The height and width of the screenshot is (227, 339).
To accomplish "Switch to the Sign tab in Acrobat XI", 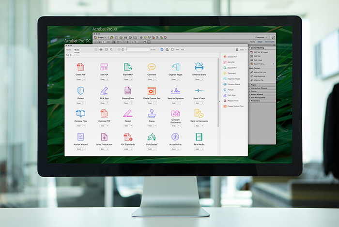I will [x=261, y=42].
